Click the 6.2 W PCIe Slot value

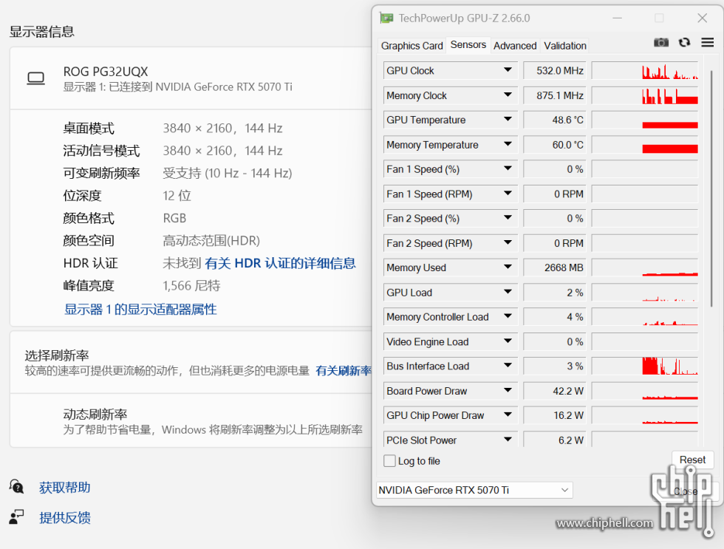pyautogui.click(x=555, y=440)
